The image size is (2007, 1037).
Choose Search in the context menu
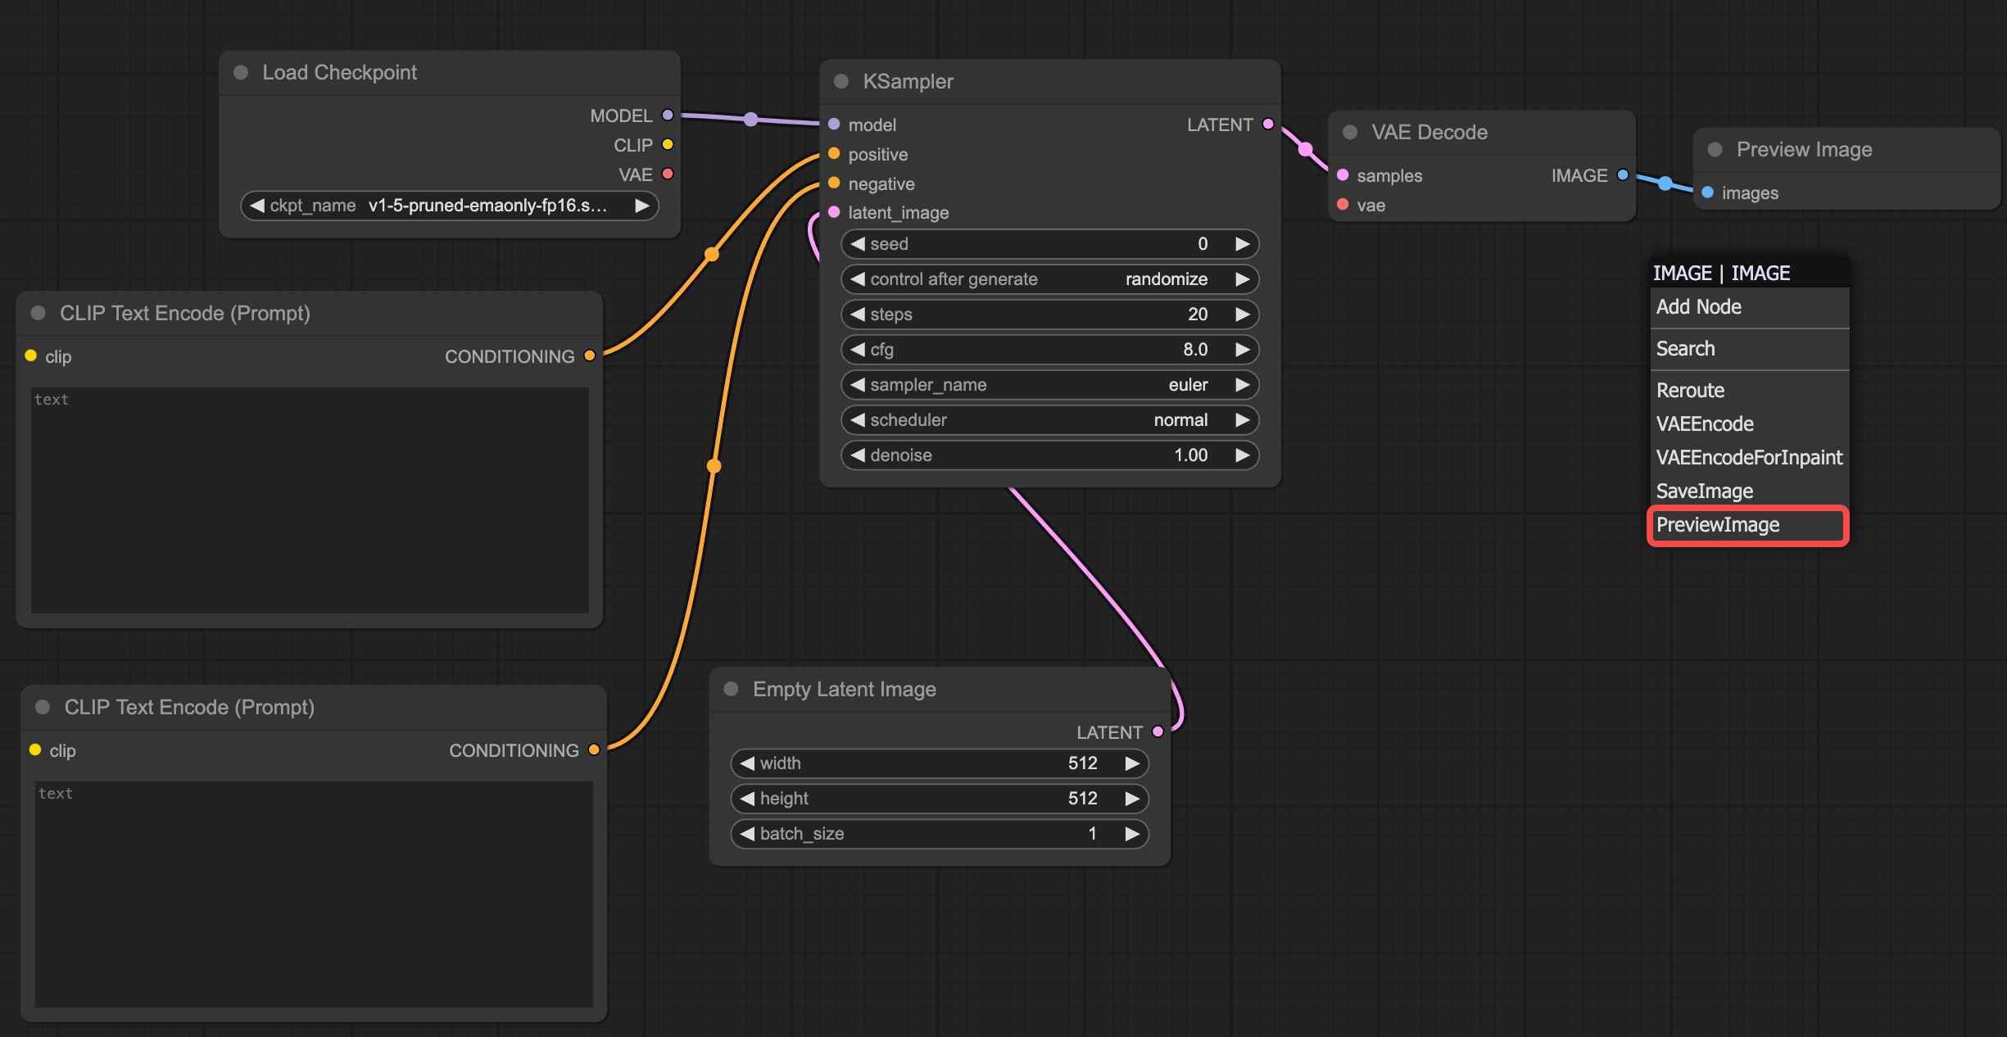(1749, 349)
